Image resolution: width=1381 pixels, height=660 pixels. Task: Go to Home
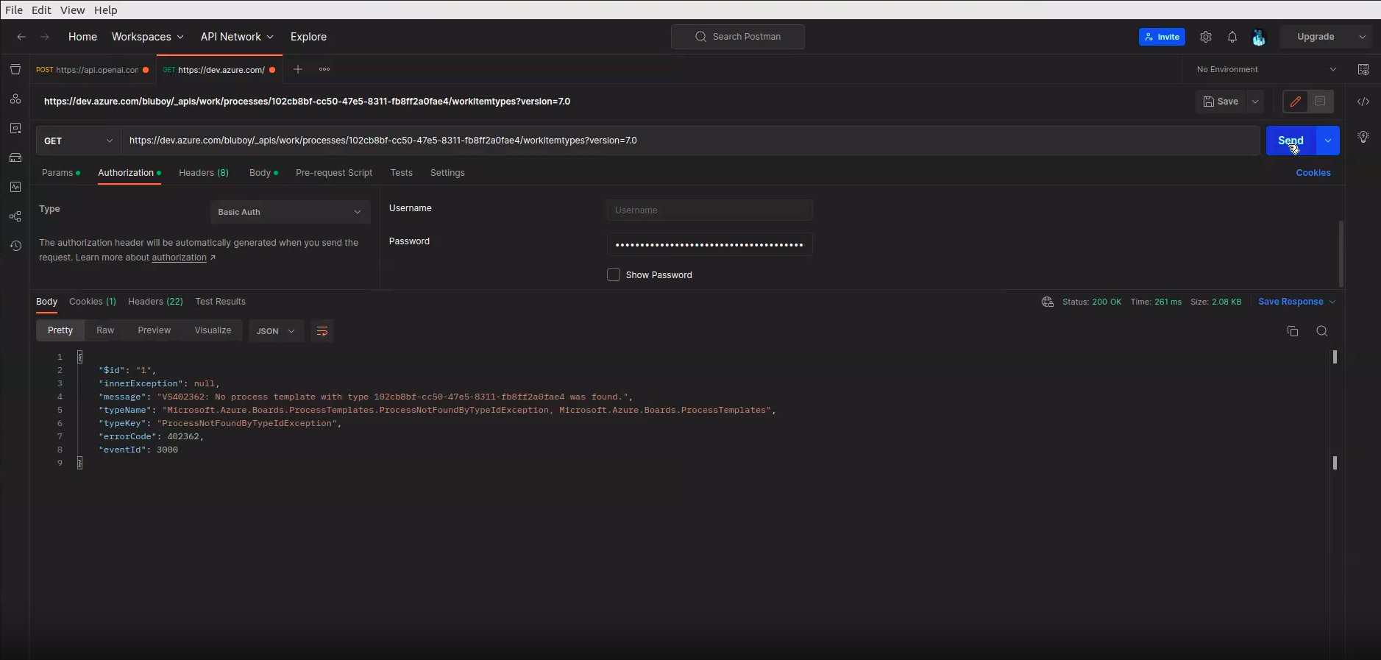[82, 37]
